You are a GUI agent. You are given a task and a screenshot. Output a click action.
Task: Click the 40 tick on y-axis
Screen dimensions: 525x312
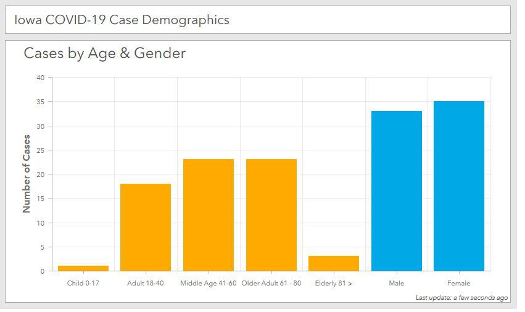pos(41,78)
